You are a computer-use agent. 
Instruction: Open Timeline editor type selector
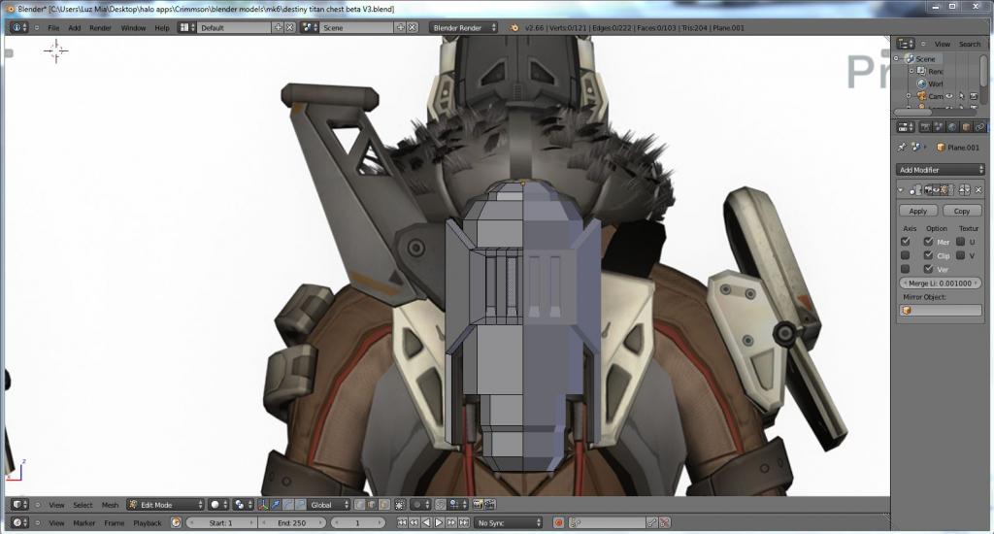click(x=19, y=522)
